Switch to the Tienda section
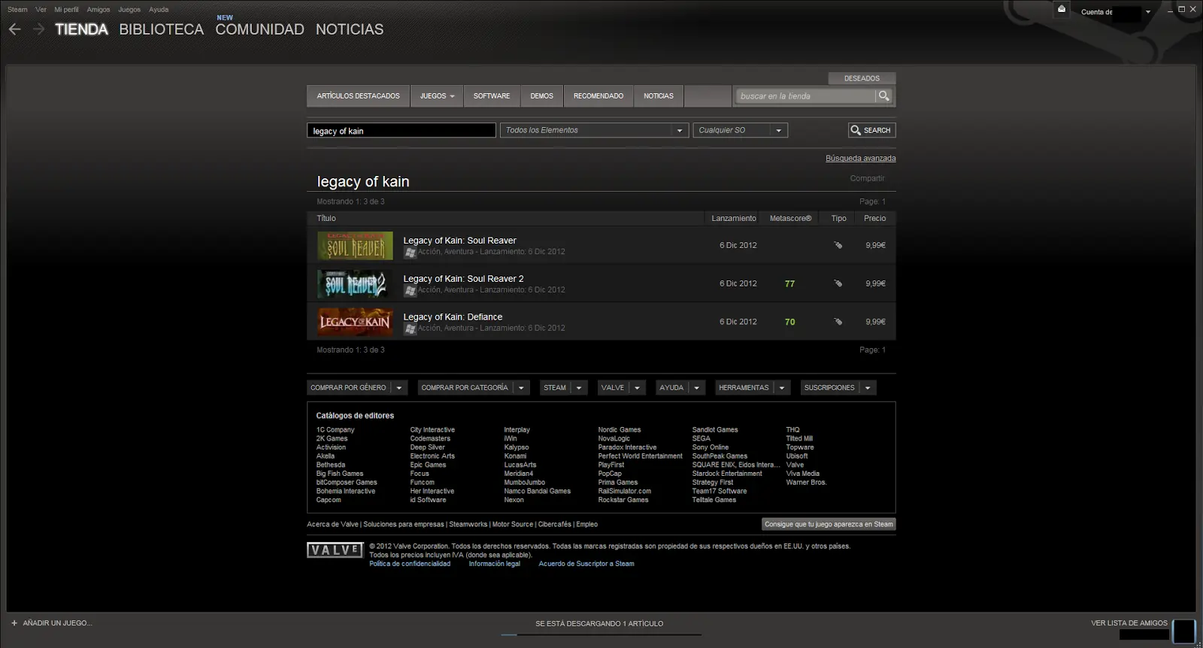 tap(81, 29)
